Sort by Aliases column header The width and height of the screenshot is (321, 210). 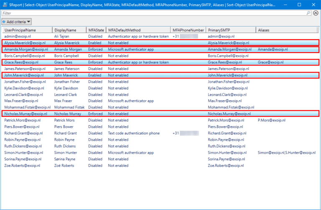[x=287, y=30]
